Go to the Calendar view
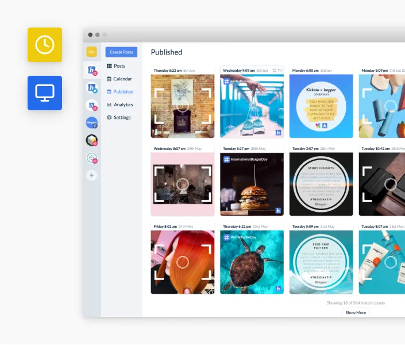Image resolution: width=405 pixels, height=345 pixels. point(119,79)
